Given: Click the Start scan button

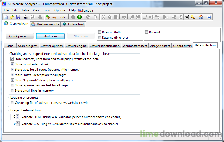Looking at the screenshot, I should click(50, 36).
